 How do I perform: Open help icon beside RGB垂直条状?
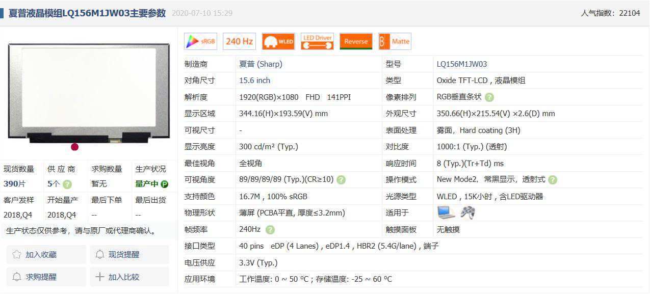coord(489,97)
